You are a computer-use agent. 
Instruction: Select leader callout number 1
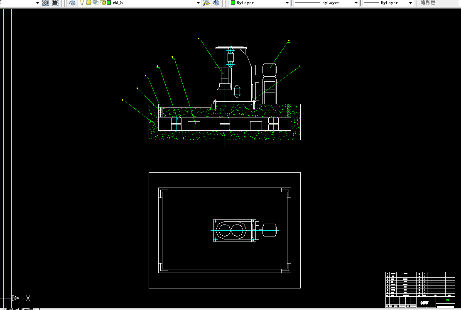coord(123,100)
